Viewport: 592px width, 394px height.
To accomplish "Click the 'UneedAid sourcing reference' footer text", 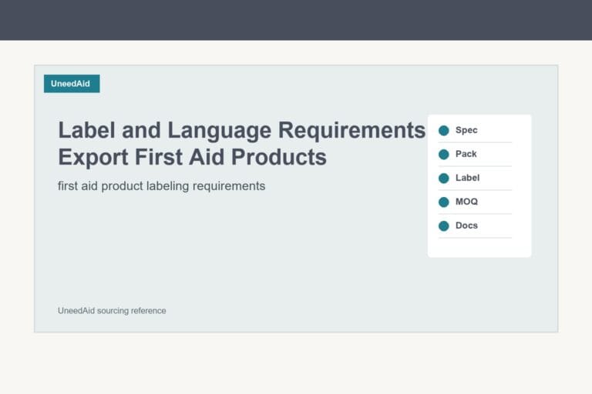I will (x=112, y=311).
